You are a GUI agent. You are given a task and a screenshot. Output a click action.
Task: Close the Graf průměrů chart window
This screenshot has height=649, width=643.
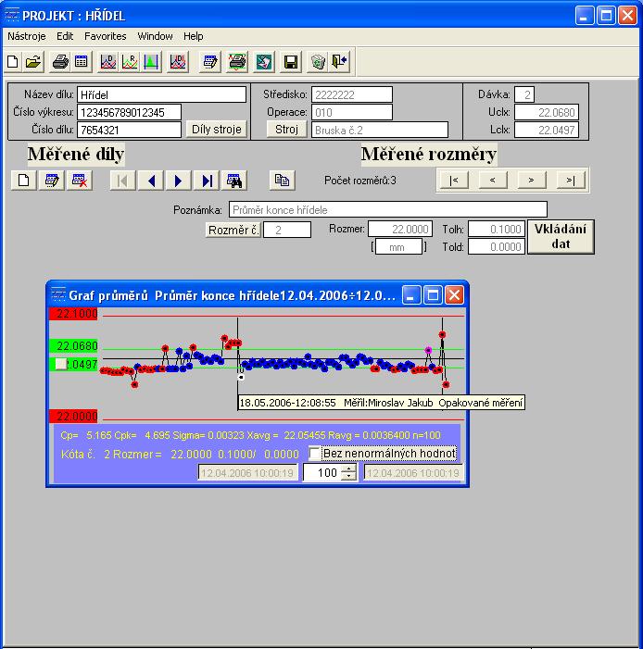(x=455, y=295)
